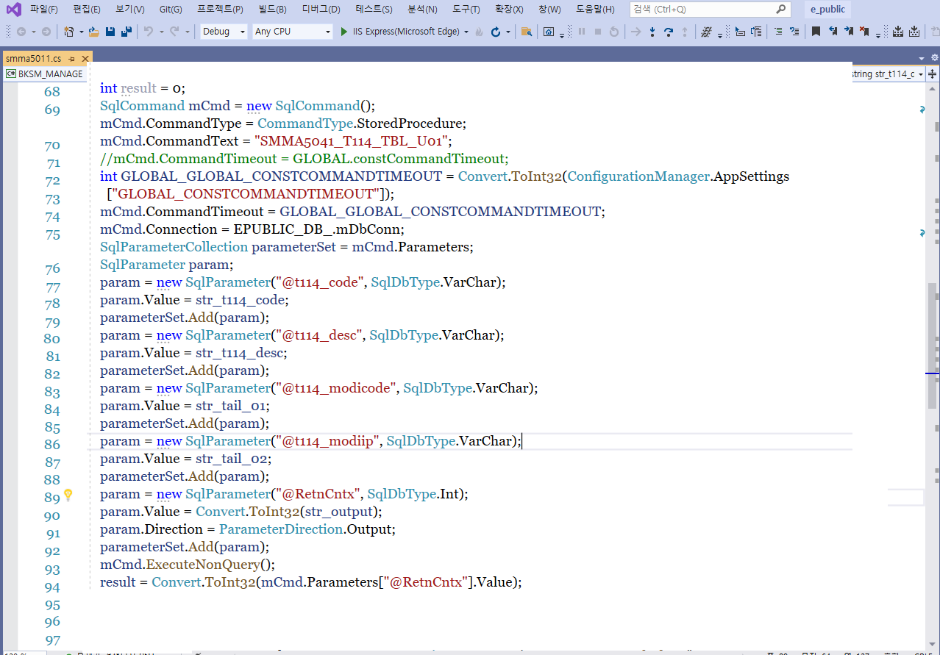The height and width of the screenshot is (655, 940).
Task: Click the lightbulb quick actions icon on line 89
Action: pyautogui.click(x=68, y=495)
